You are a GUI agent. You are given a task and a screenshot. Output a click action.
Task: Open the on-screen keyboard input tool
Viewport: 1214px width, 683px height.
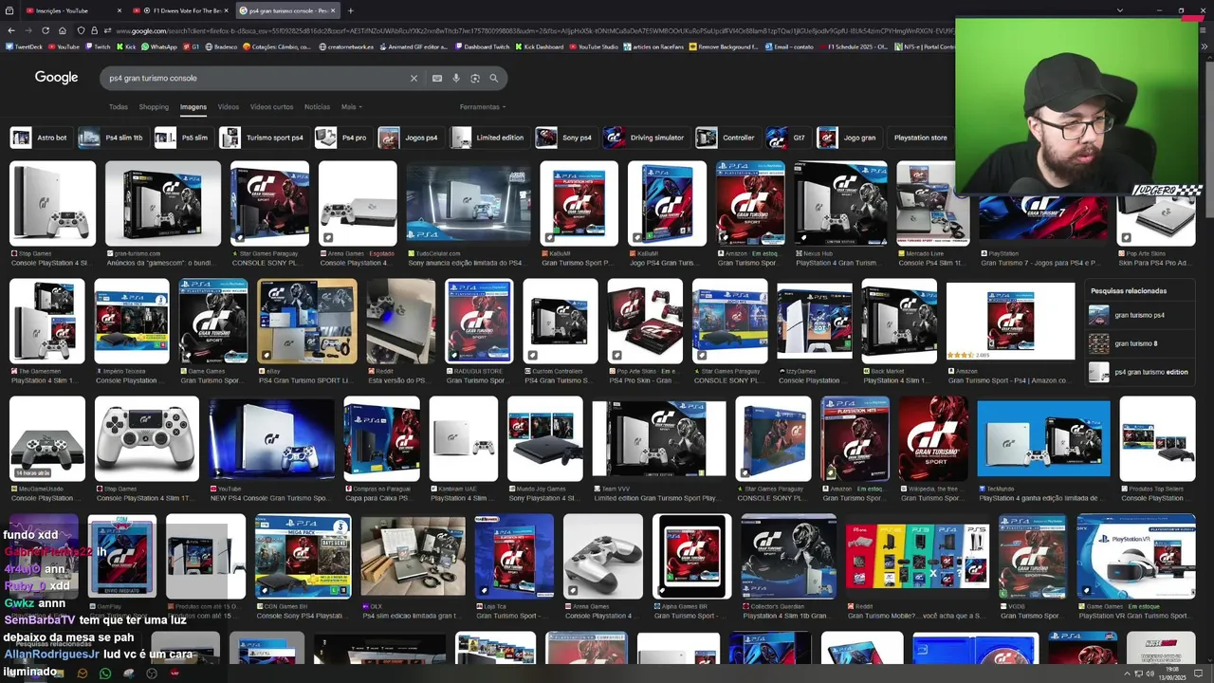pyautogui.click(x=437, y=78)
